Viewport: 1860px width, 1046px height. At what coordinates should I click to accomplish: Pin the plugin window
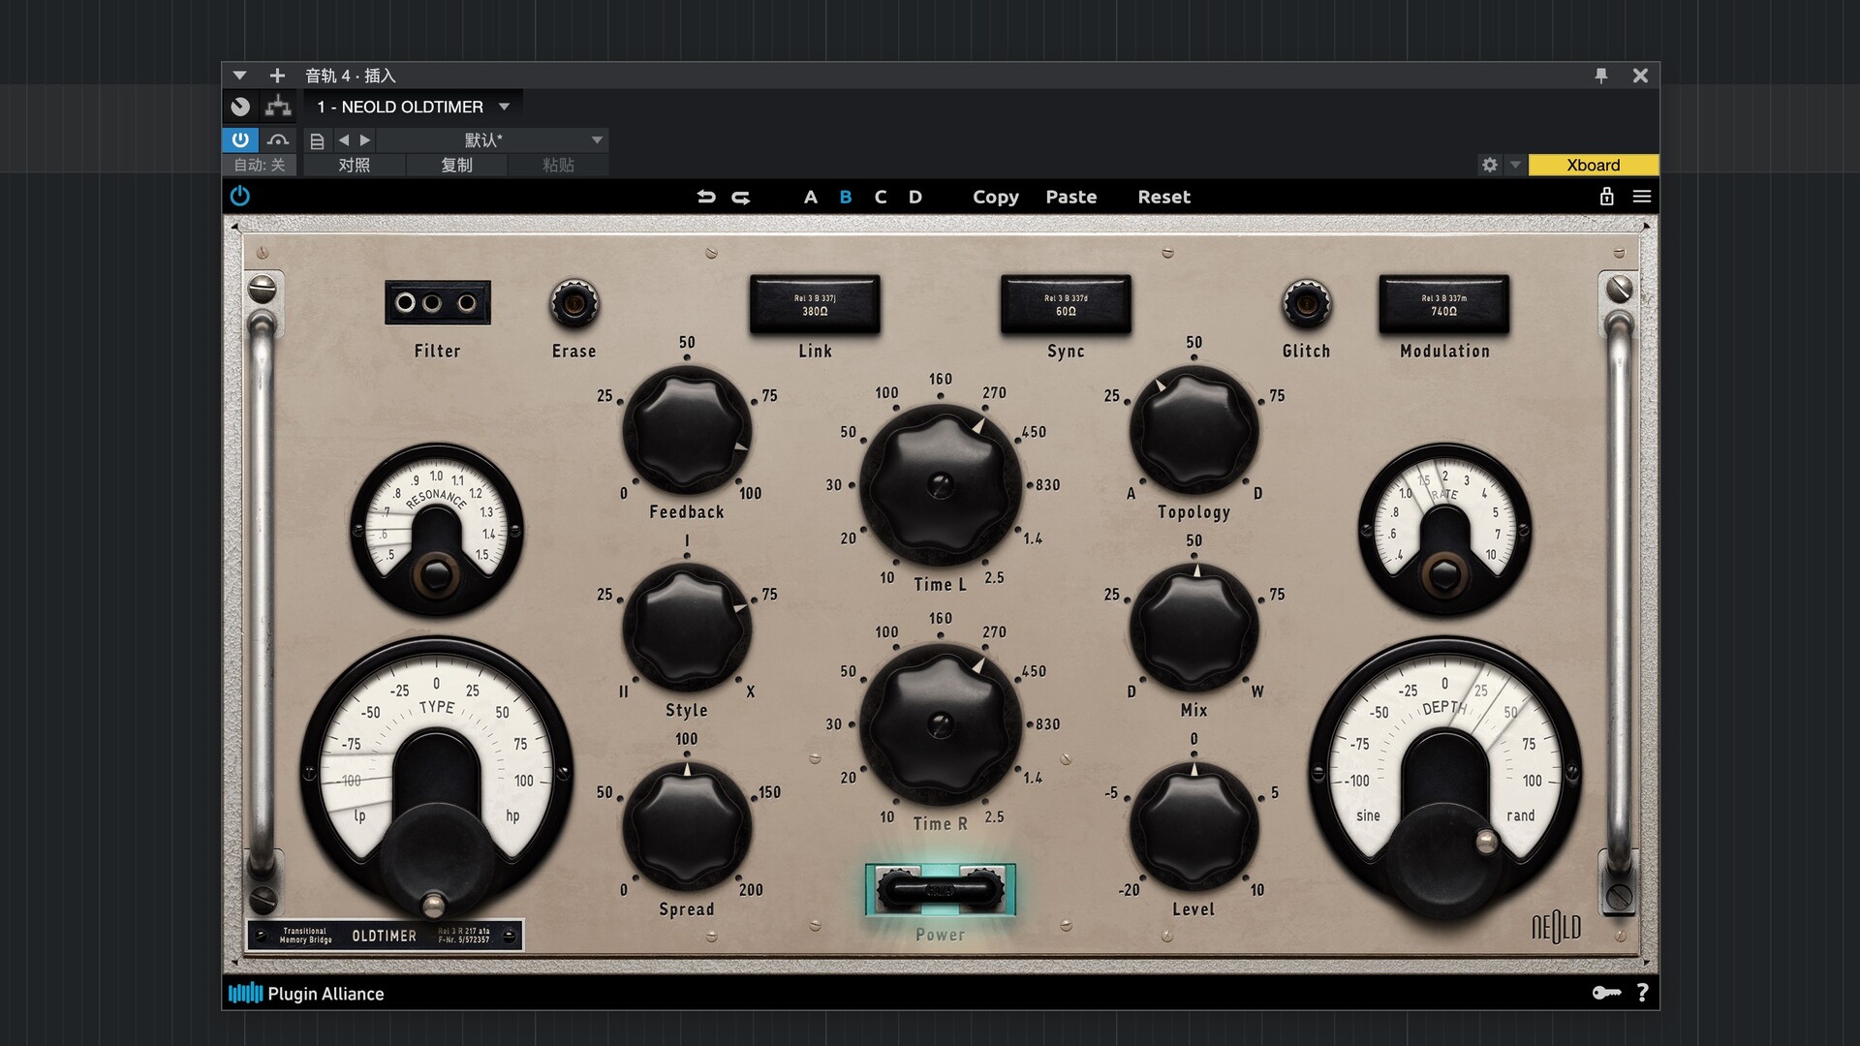[1601, 76]
